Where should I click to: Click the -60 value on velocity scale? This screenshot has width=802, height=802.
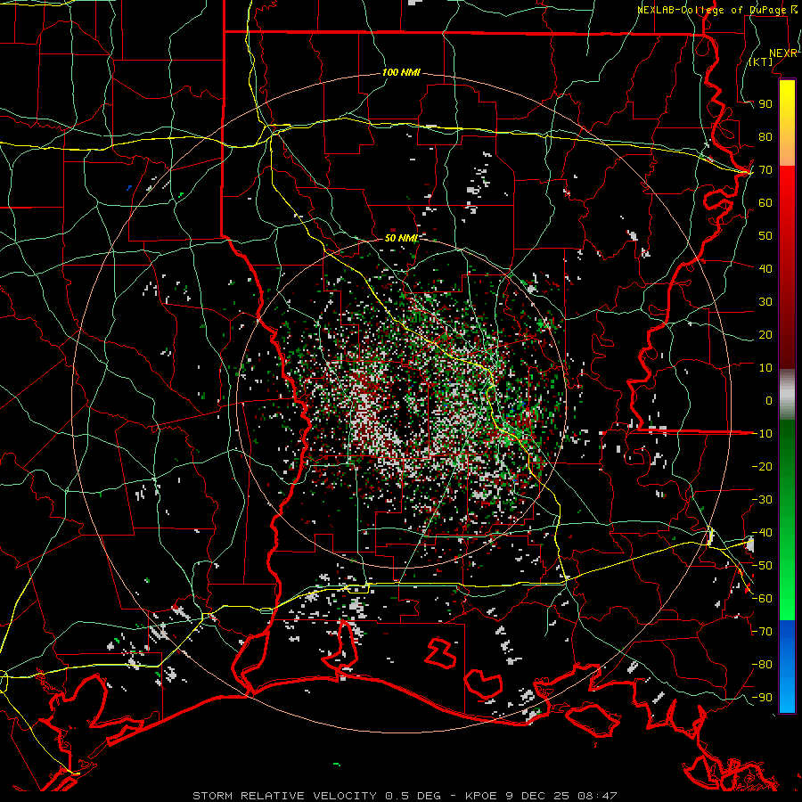click(762, 599)
